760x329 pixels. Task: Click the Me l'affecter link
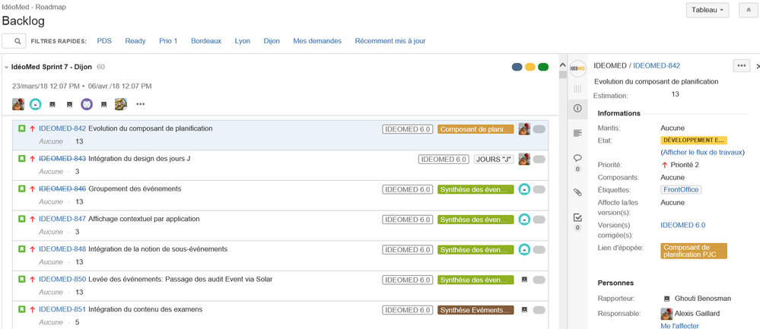point(679,326)
